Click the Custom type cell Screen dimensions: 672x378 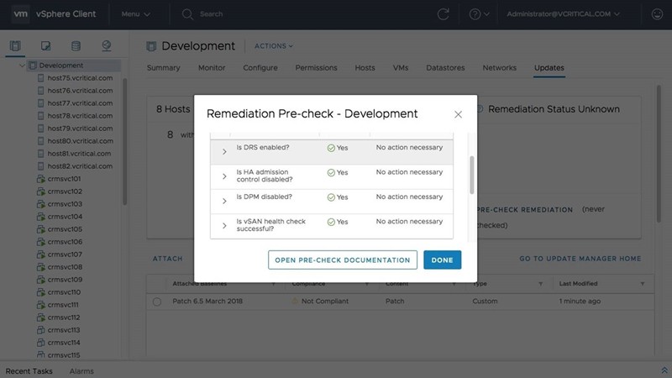point(485,301)
